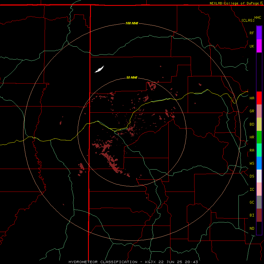The height and width of the screenshot is (264, 264).
Task: Click the ND black legend swatch
Action: pos(259,228)
